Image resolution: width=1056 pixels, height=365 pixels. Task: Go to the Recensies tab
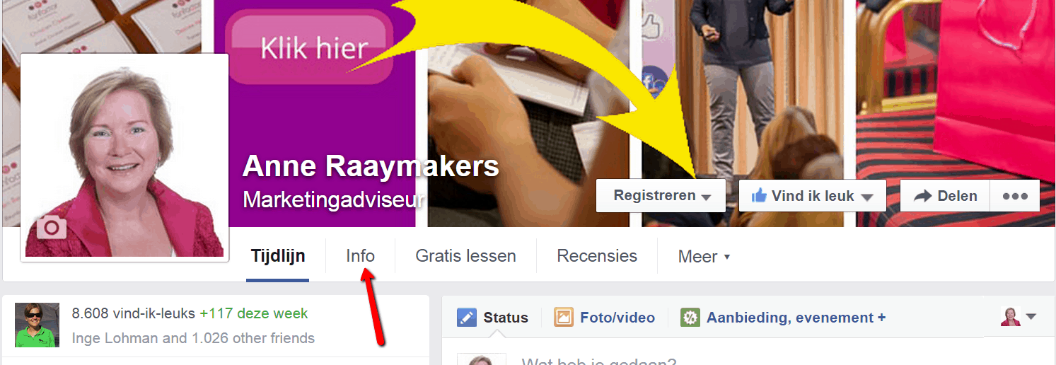tap(597, 256)
